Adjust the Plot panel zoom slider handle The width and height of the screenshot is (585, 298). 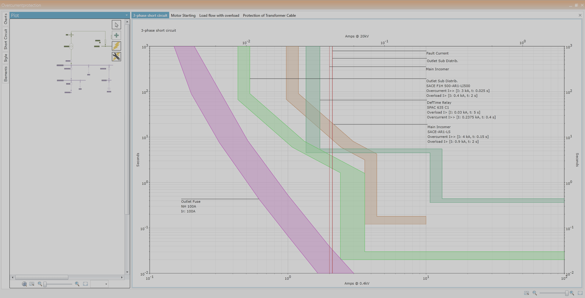pos(45,284)
